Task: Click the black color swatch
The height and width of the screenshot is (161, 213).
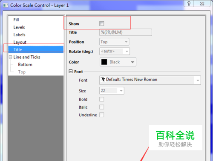Action: (x=104, y=62)
